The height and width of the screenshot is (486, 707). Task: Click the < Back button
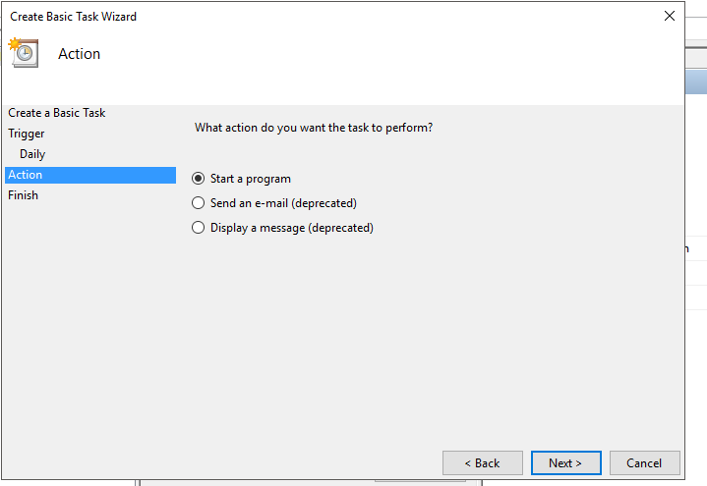tap(483, 462)
